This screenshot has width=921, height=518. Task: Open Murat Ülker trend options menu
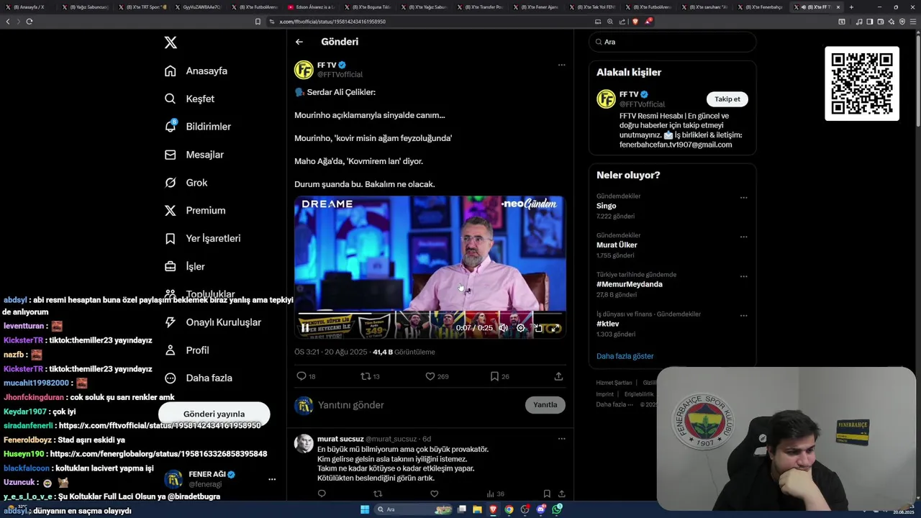pos(743,237)
